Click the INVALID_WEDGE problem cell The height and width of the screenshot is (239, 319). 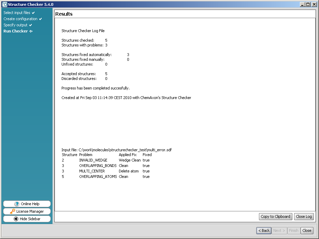[x=93, y=160]
